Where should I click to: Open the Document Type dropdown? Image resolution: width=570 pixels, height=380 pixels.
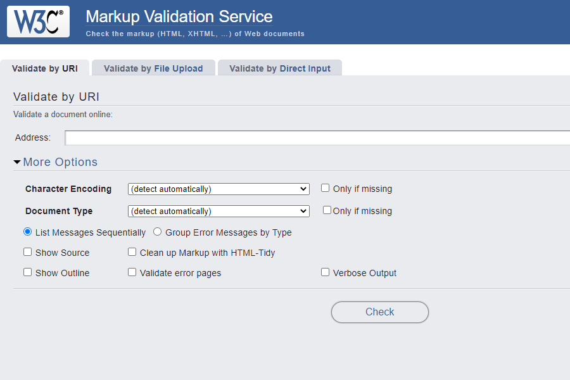click(218, 211)
